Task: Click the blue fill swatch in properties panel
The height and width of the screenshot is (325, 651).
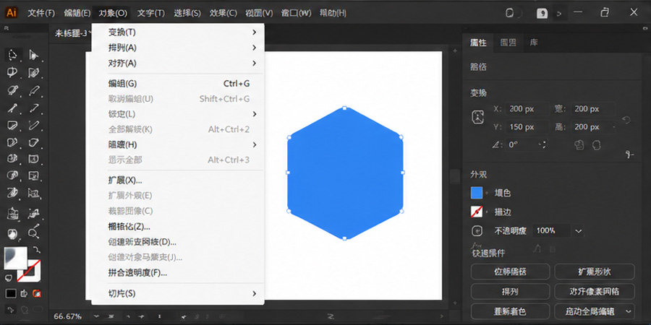Action: click(477, 193)
